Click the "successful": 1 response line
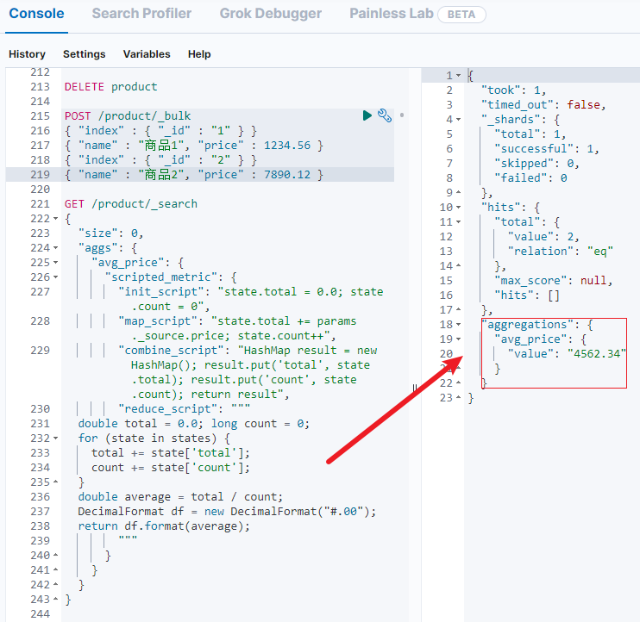This screenshot has width=640, height=622. pos(547,149)
